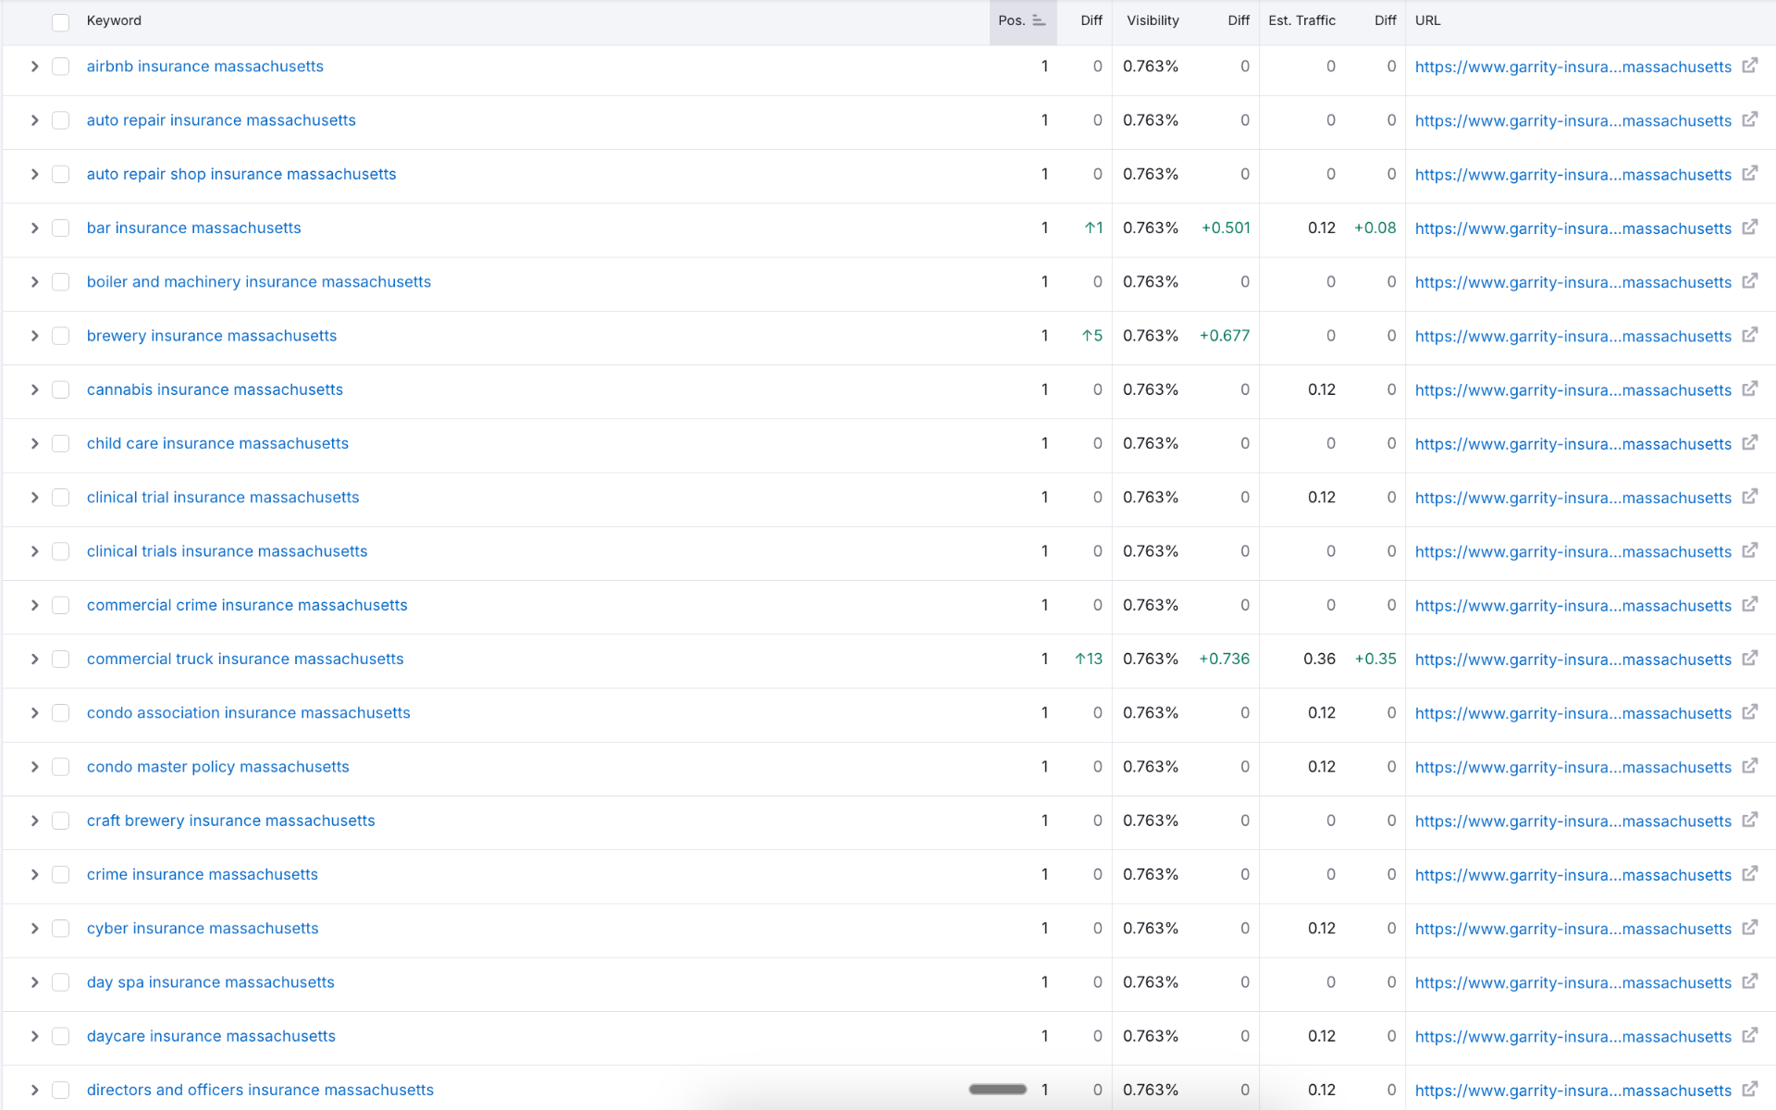This screenshot has width=1776, height=1110.
Task: Open external link for airbnb insurance massachusetts URL
Action: tap(1749, 66)
